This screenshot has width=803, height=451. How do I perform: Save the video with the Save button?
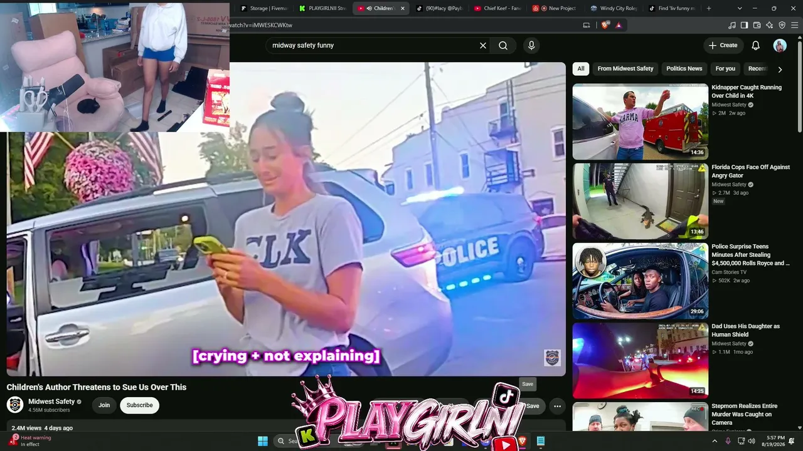532,406
